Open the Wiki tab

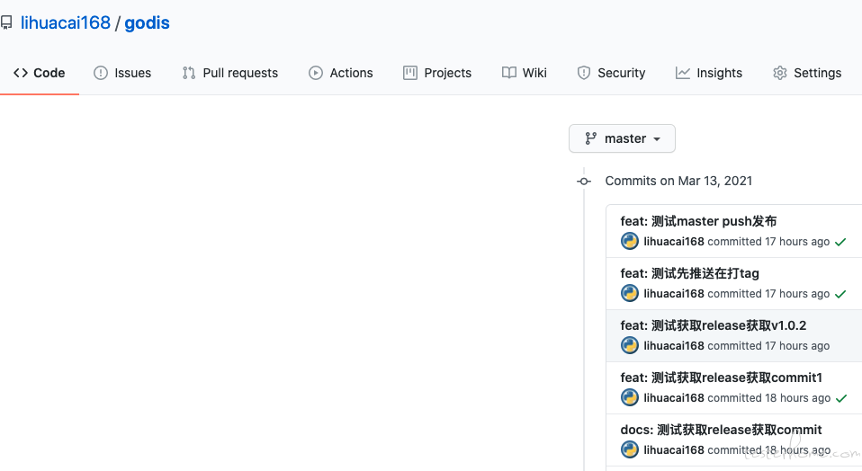tap(525, 73)
